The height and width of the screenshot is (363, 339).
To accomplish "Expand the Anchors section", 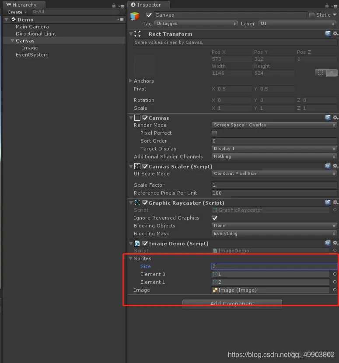I will [x=131, y=80].
